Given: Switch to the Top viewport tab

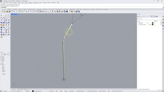Looking at the screenshot, I should pyautogui.click(x=18, y=89).
